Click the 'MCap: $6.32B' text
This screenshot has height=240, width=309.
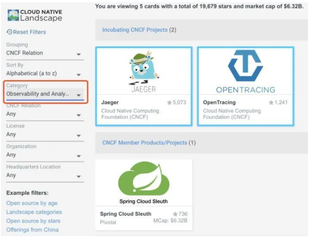pos(170,220)
